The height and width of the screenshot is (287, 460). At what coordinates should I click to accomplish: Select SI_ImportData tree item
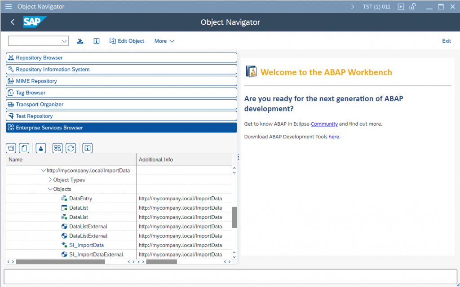click(86, 245)
